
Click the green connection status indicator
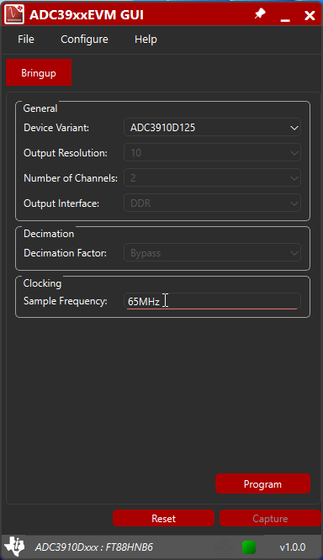coord(249,547)
